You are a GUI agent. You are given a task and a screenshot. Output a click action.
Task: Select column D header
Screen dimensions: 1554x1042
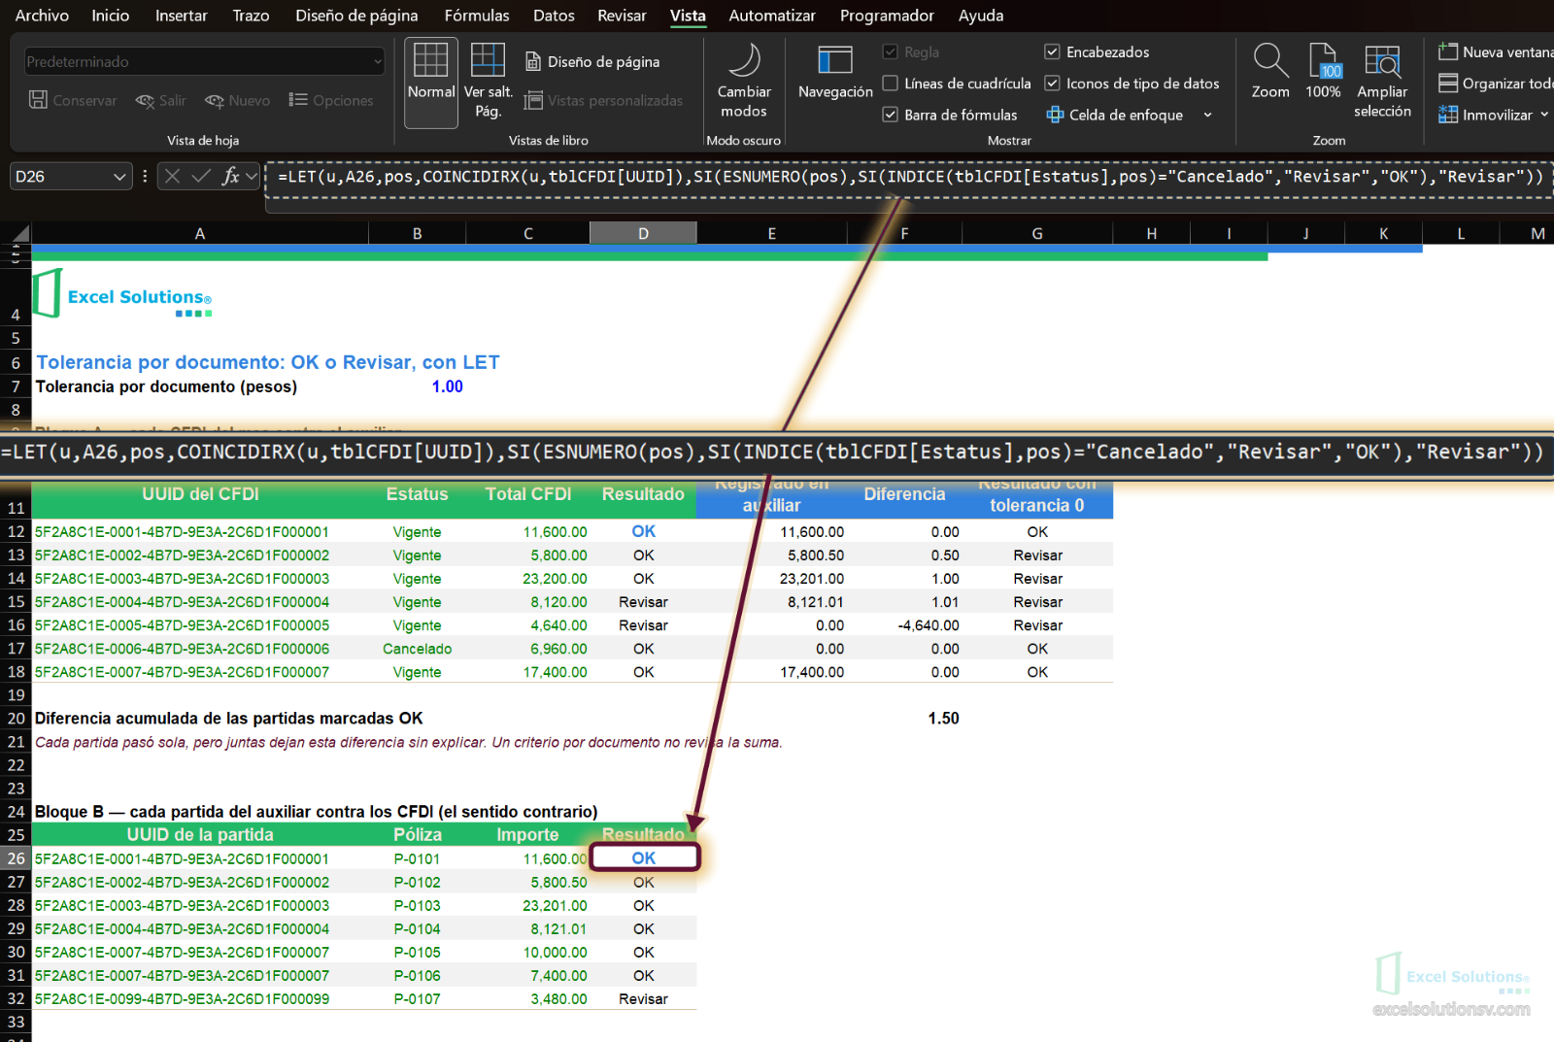643,233
